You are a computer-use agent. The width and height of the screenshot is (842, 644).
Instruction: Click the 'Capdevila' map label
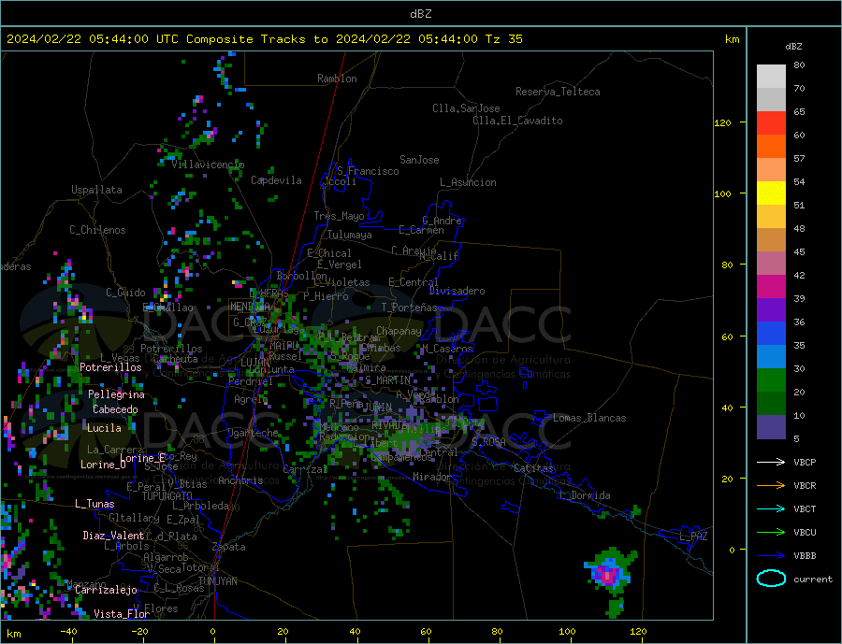coord(276,180)
